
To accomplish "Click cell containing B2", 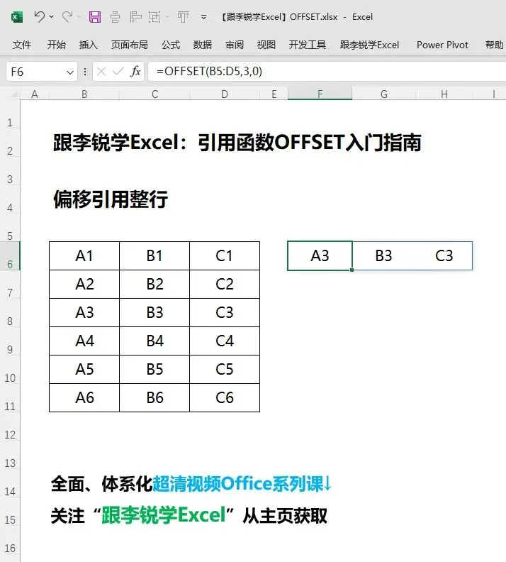I will click(x=154, y=285).
